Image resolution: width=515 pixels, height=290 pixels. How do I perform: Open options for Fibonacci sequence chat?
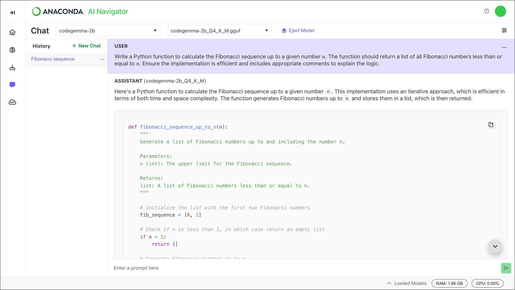(x=102, y=60)
